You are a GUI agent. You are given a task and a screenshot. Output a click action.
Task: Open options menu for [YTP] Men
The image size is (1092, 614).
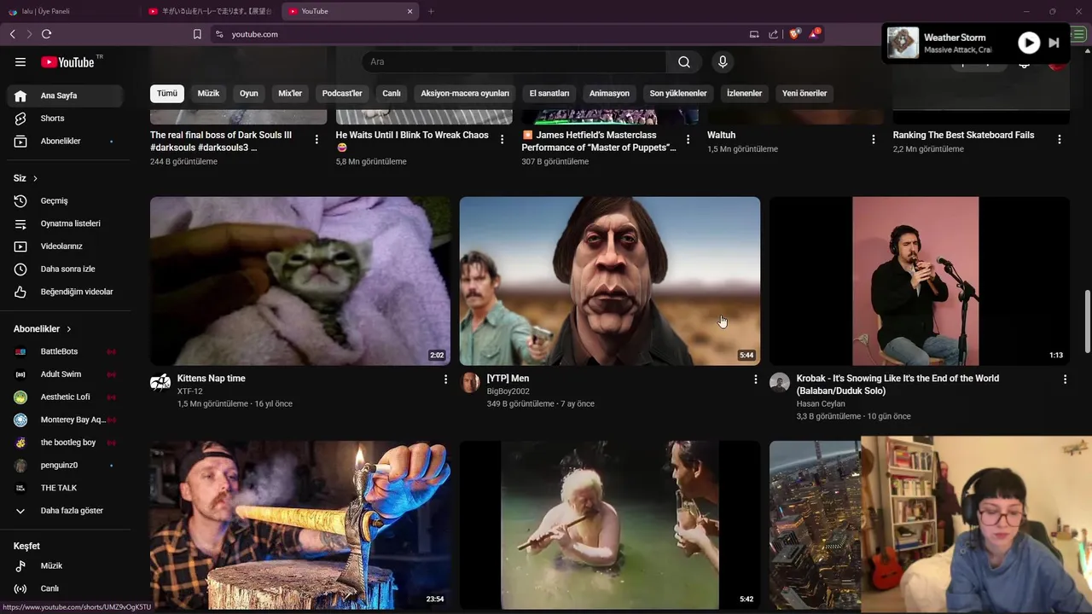755,379
